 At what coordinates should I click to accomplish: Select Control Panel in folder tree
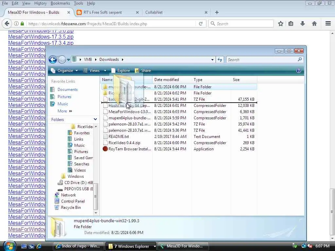[x=73, y=201]
